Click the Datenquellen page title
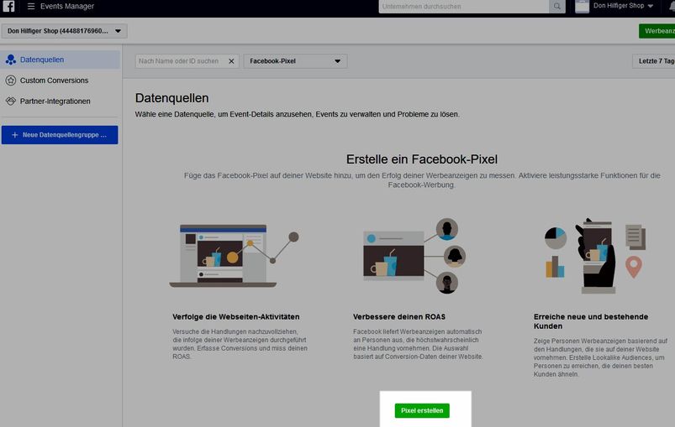This screenshot has width=675, height=427. click(171, 98)
